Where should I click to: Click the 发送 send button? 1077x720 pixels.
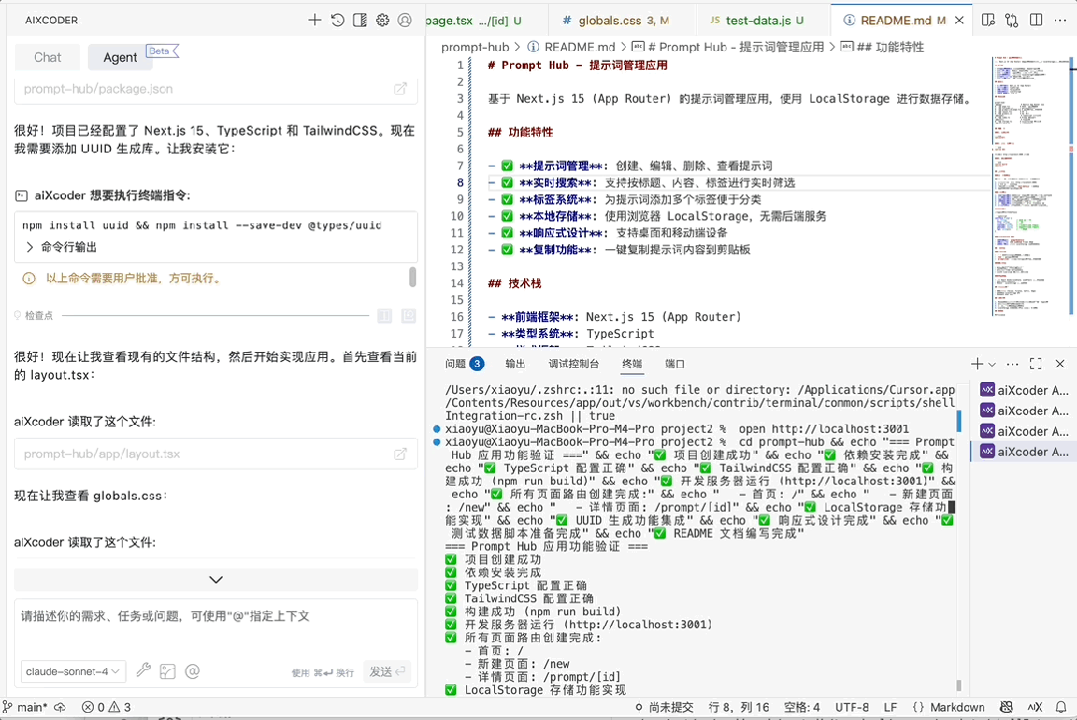click(x=387, y=671)
